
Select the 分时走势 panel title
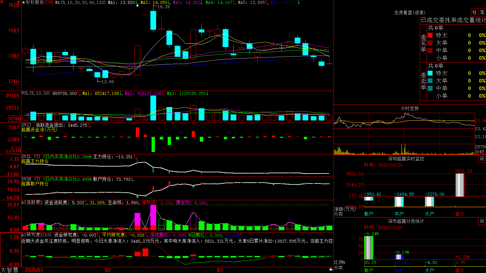409,108
